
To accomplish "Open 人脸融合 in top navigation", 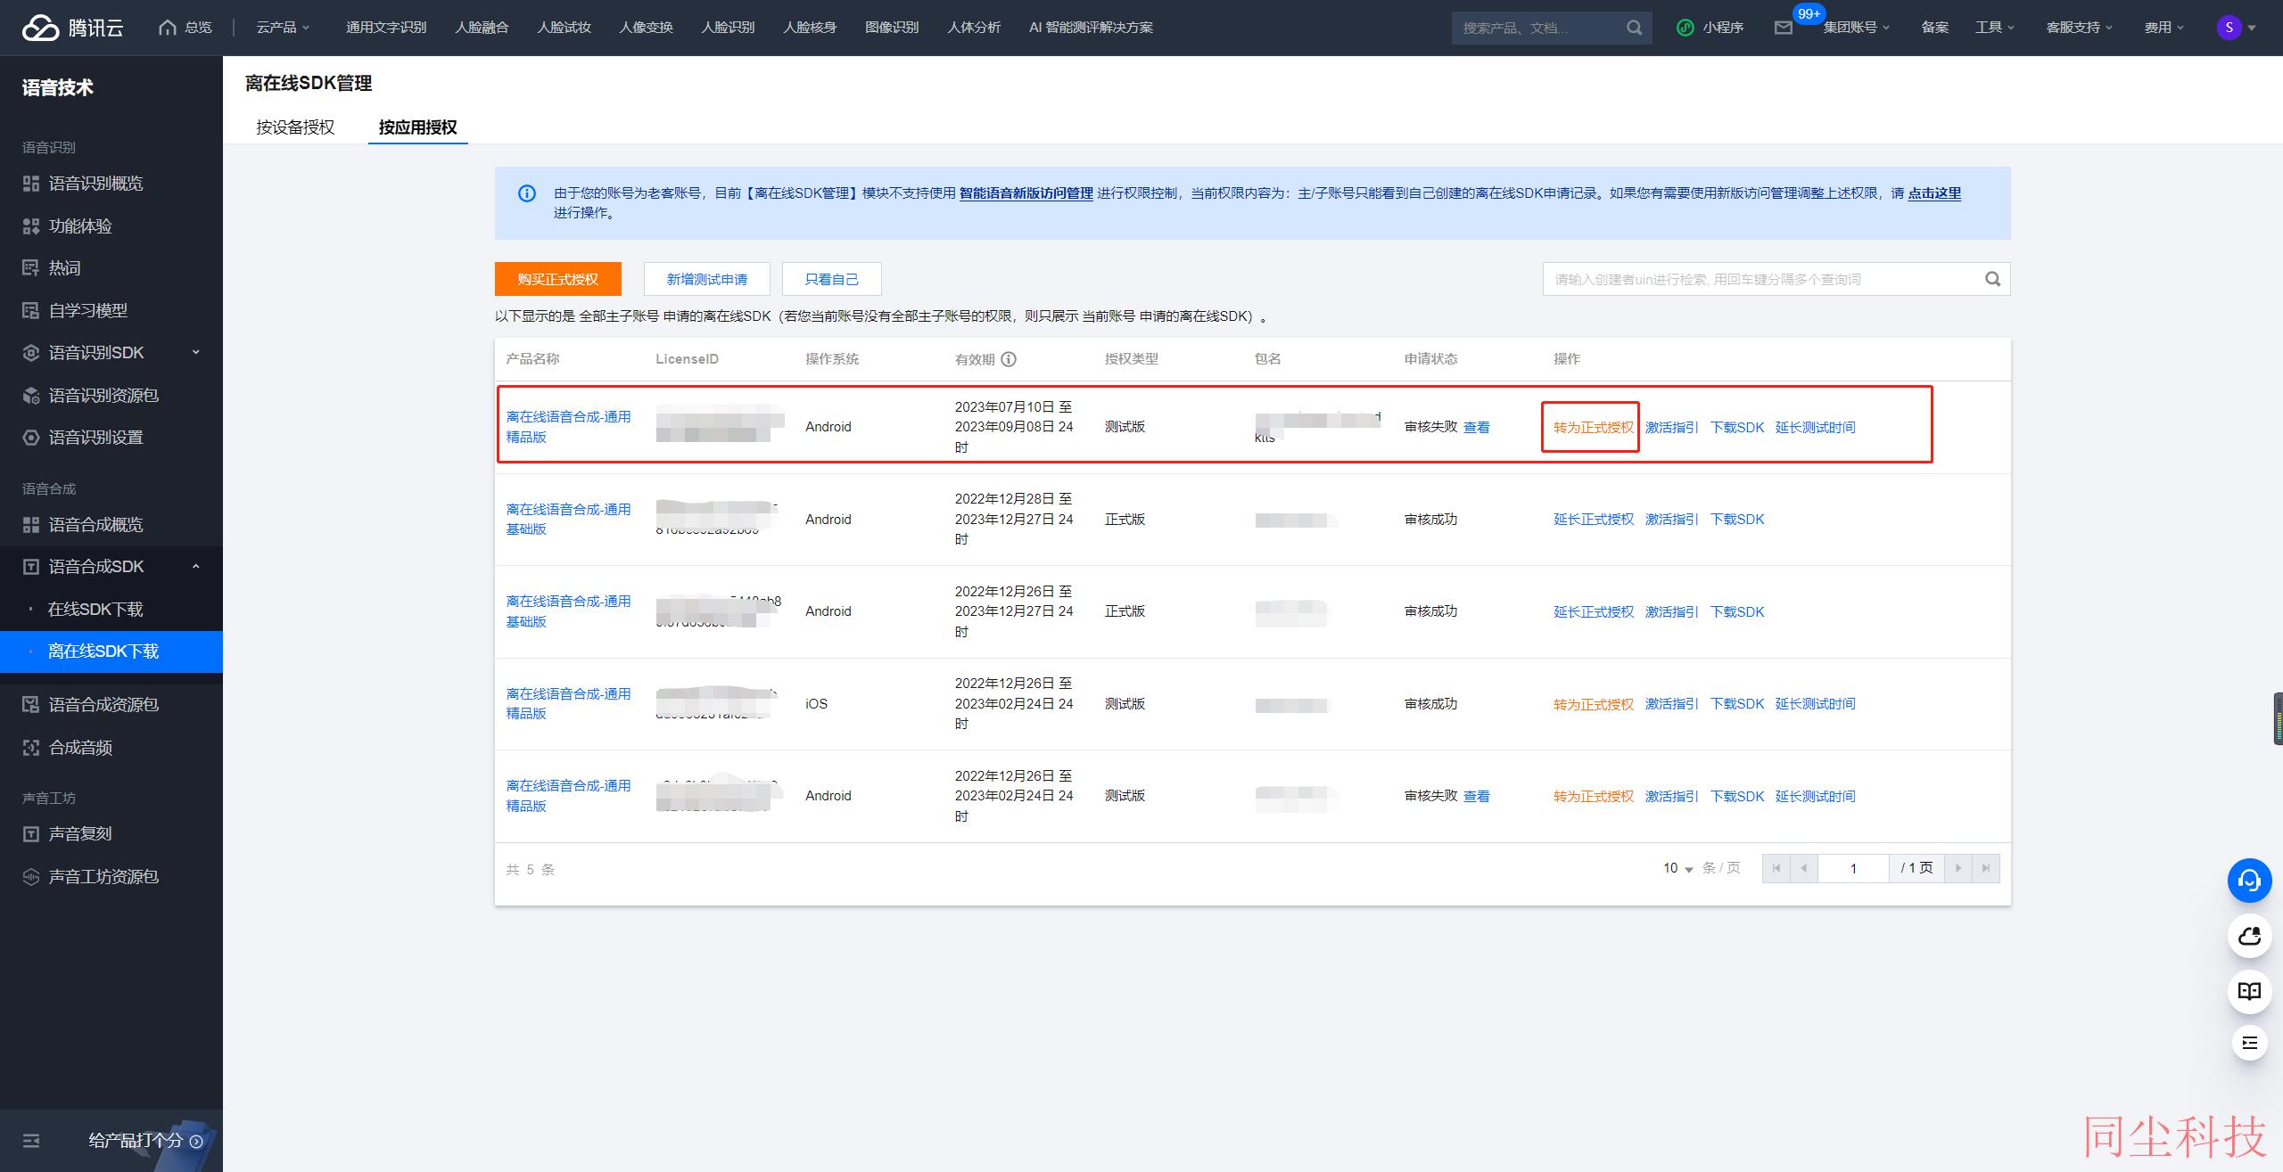I will [x=482, y=28].
